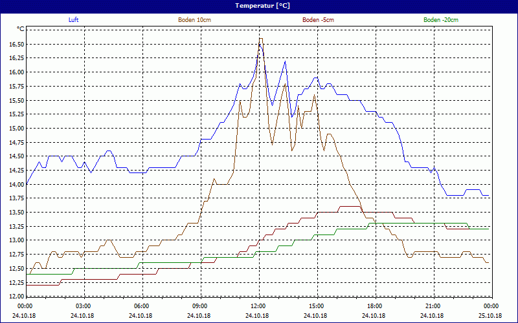518x323 pixels.
Task: Click the 13,00 y-axis value label
Action: [x=17, y=240]
